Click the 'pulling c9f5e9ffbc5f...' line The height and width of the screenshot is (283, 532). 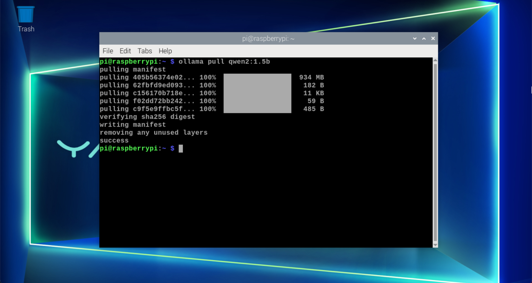[158, 109]
